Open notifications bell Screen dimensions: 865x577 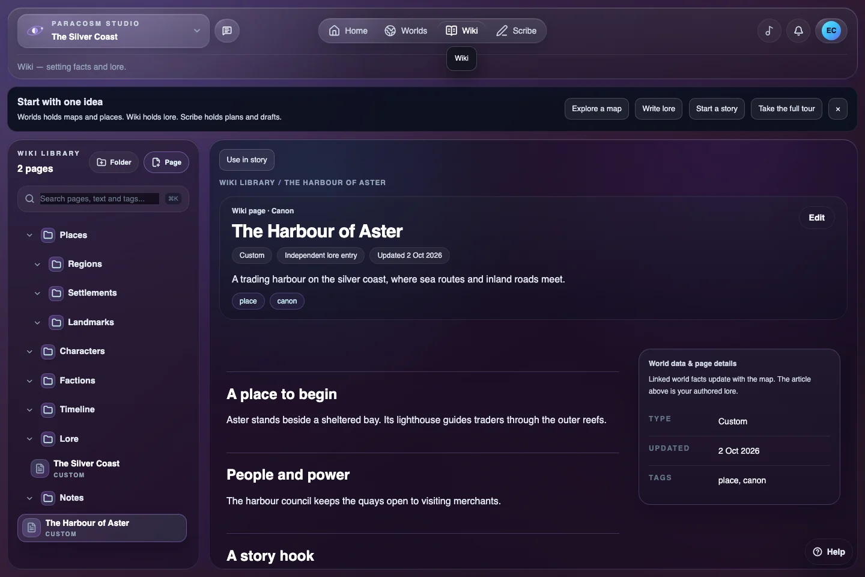tap(798, 31)
